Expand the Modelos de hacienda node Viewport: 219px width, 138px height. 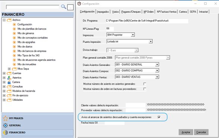(x=4, y=91)
